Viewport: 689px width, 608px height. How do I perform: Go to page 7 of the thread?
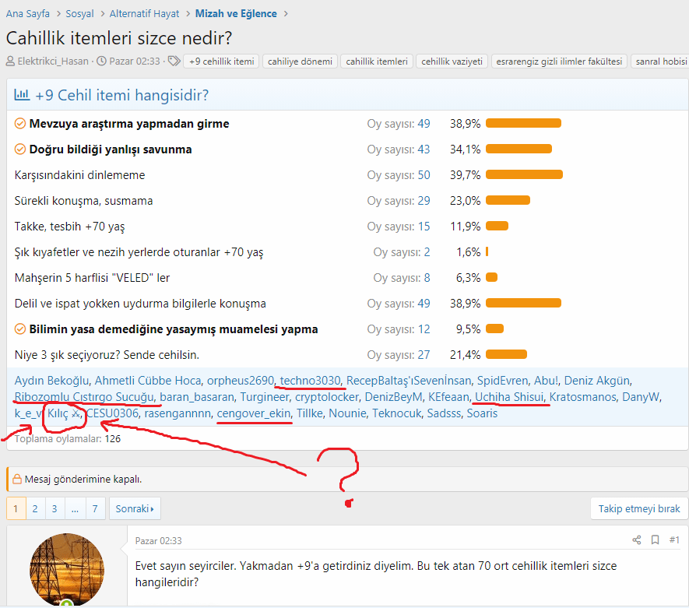click(95, 508)
